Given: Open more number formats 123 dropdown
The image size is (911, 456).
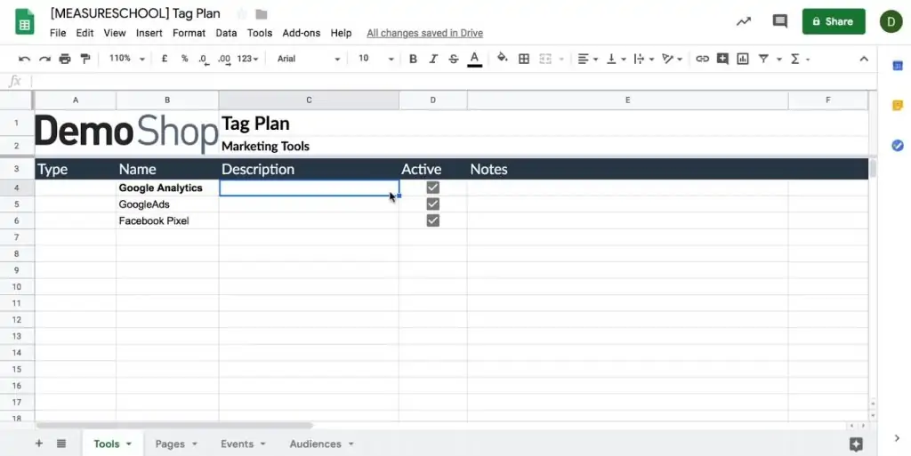Looking at the screenshot, I should 247,59.
